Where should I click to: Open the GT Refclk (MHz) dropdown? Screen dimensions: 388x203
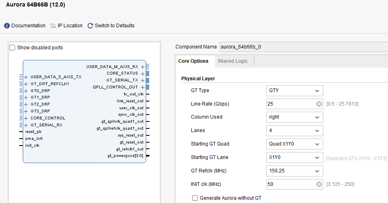coord(294,171)
